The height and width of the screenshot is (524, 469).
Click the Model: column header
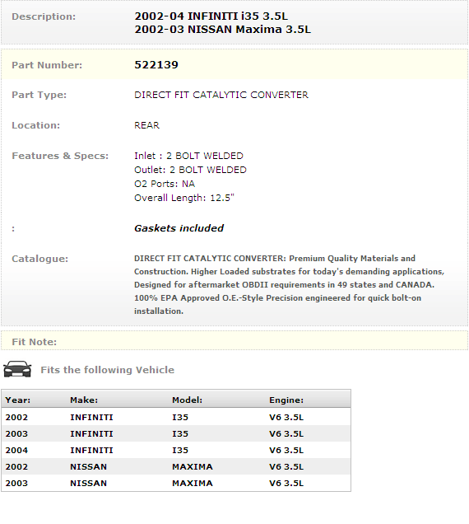pyautogui.click(x=188, y=400)
